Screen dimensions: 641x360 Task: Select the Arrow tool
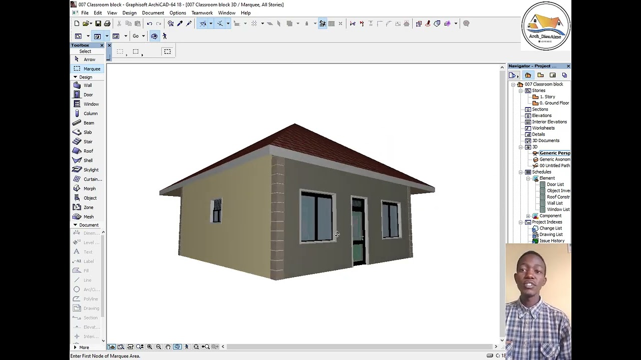pos(88,59)
